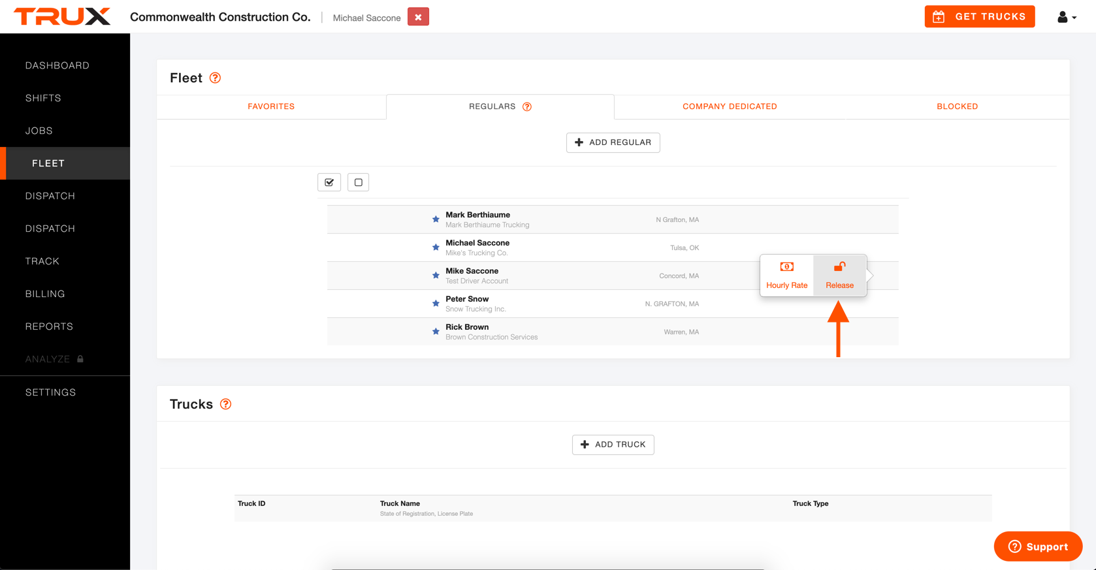This screenshot has height=570, width=1096.
Task: Open the user account menu
Action: point(1067,17)
